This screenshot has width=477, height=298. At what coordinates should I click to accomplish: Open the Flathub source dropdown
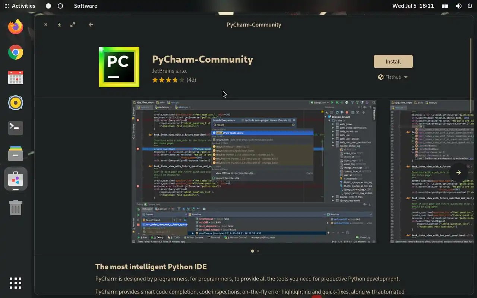393,77
